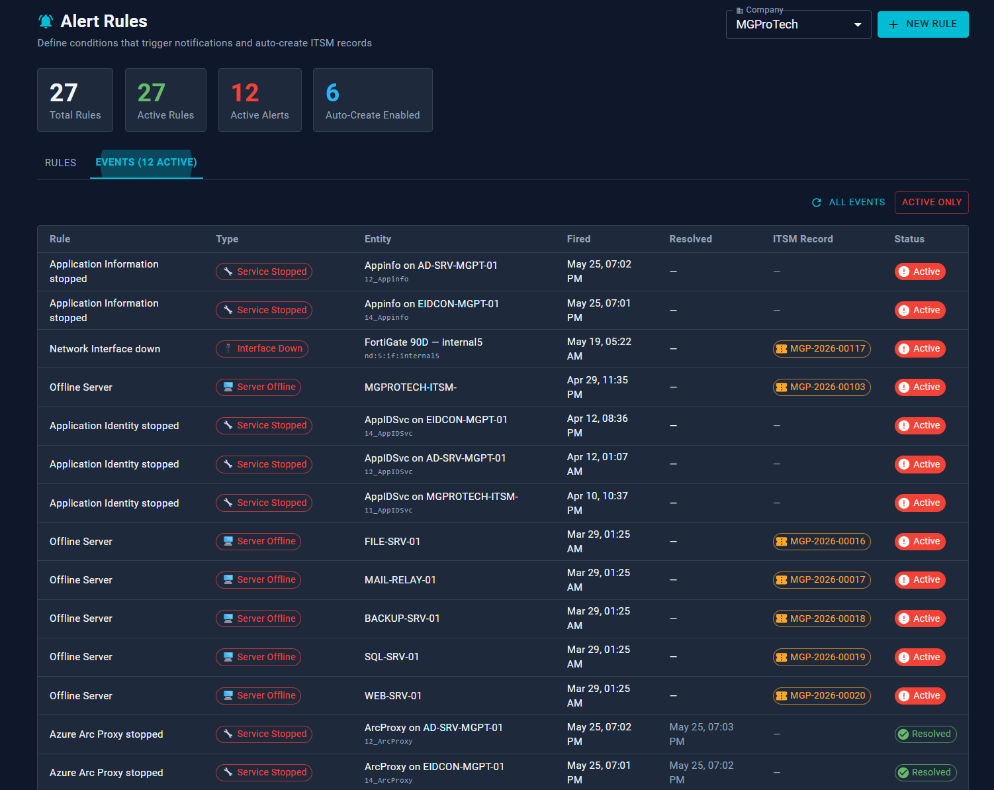994x790 pixels.
Task: Click ticket icon in MGP-2026-00020 badge
Action: [x=782, y=696]
